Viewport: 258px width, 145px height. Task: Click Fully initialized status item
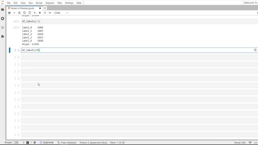(67, 143)
